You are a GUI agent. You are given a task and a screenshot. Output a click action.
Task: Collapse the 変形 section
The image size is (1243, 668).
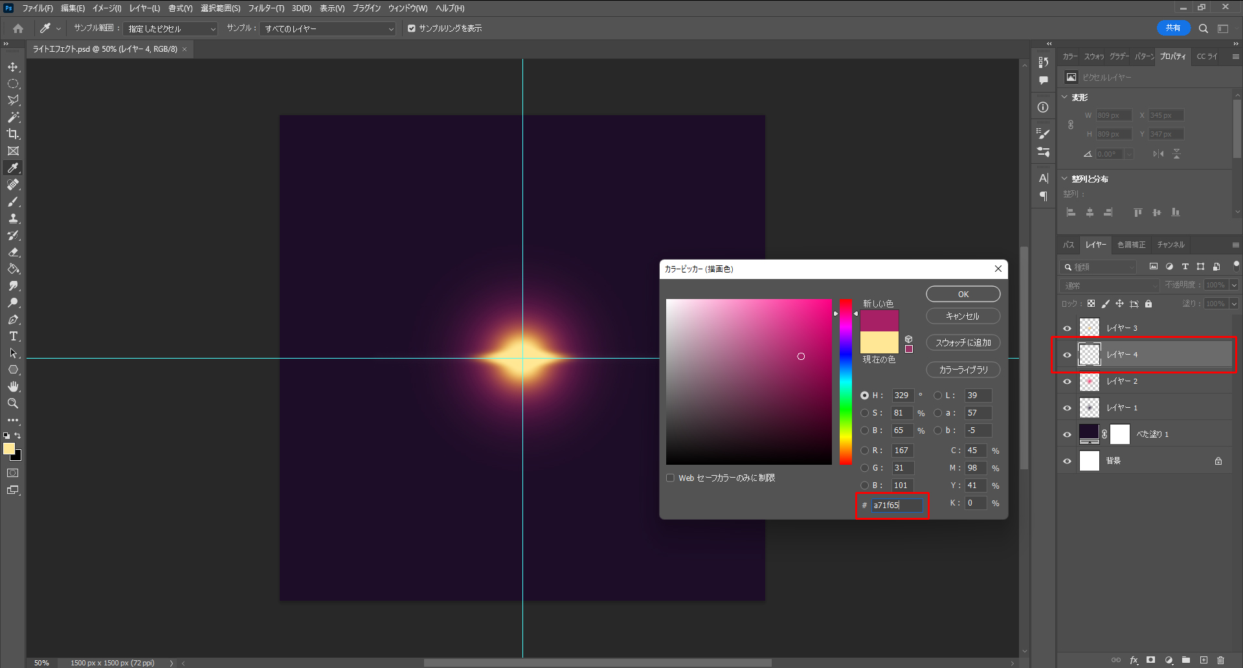coord(1065,97)
